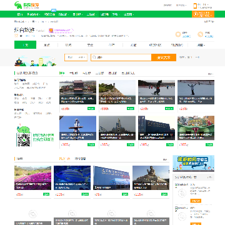The image size is (225, 225).
Task: Click green button under the castle card
Action: click(x=131, y=144)
